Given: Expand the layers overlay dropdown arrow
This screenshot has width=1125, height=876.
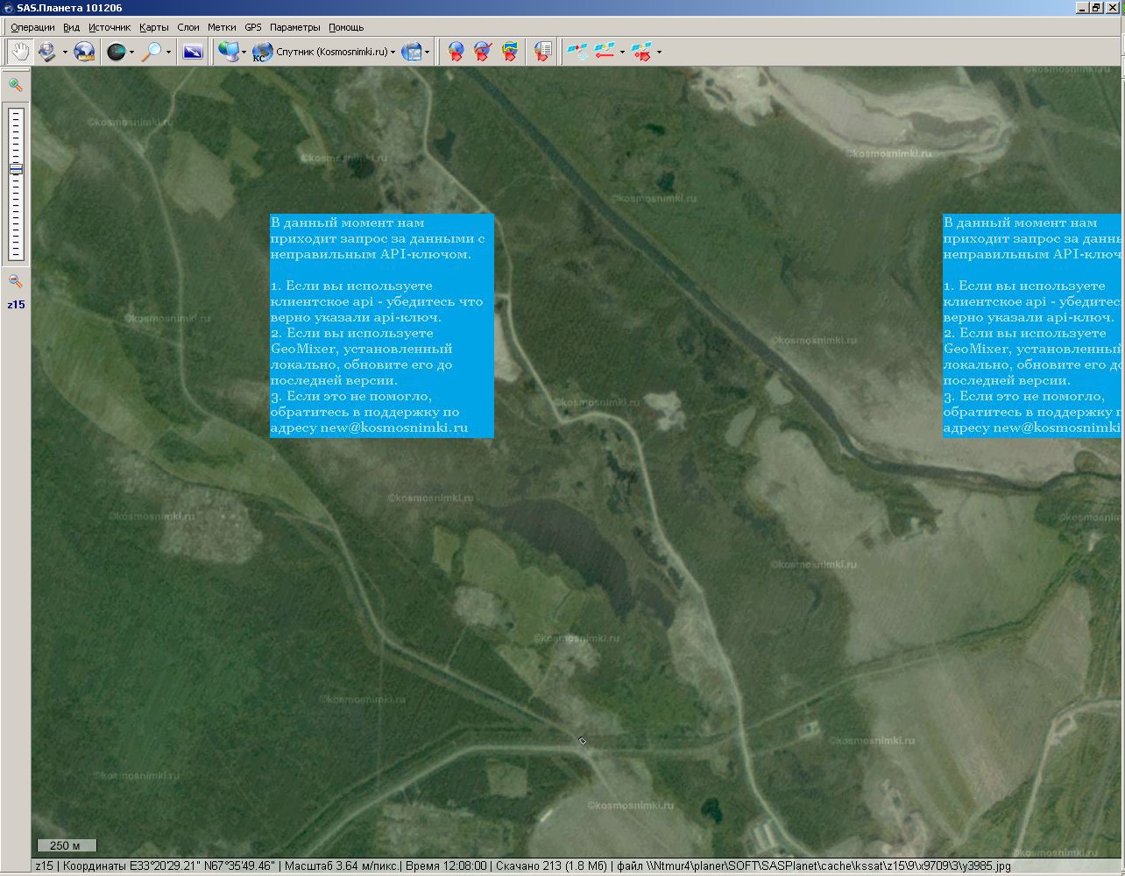Looking at the screenshot, I should point(428,53).
